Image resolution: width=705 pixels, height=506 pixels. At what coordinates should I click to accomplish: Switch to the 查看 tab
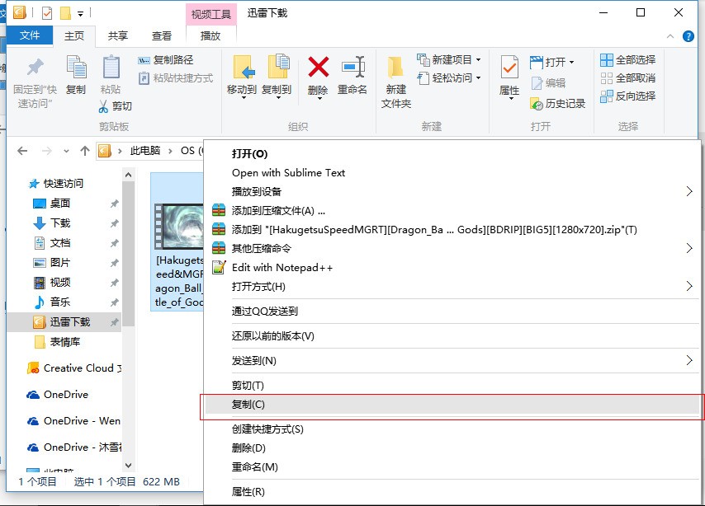pyautogui.click(x=162, y=36)
